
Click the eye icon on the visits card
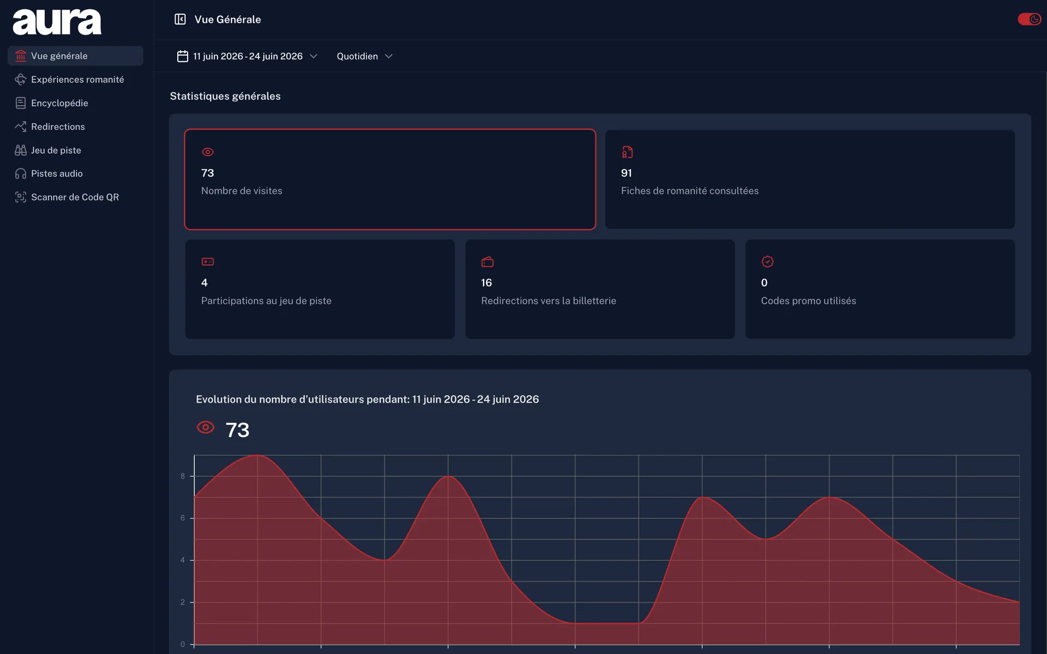click(208, 152)
